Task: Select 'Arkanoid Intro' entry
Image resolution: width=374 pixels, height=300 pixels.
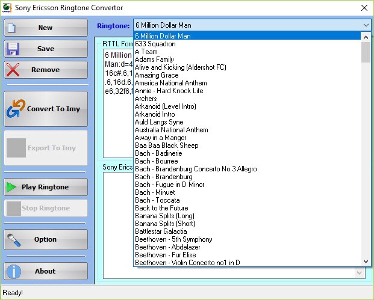Action: 247,114
